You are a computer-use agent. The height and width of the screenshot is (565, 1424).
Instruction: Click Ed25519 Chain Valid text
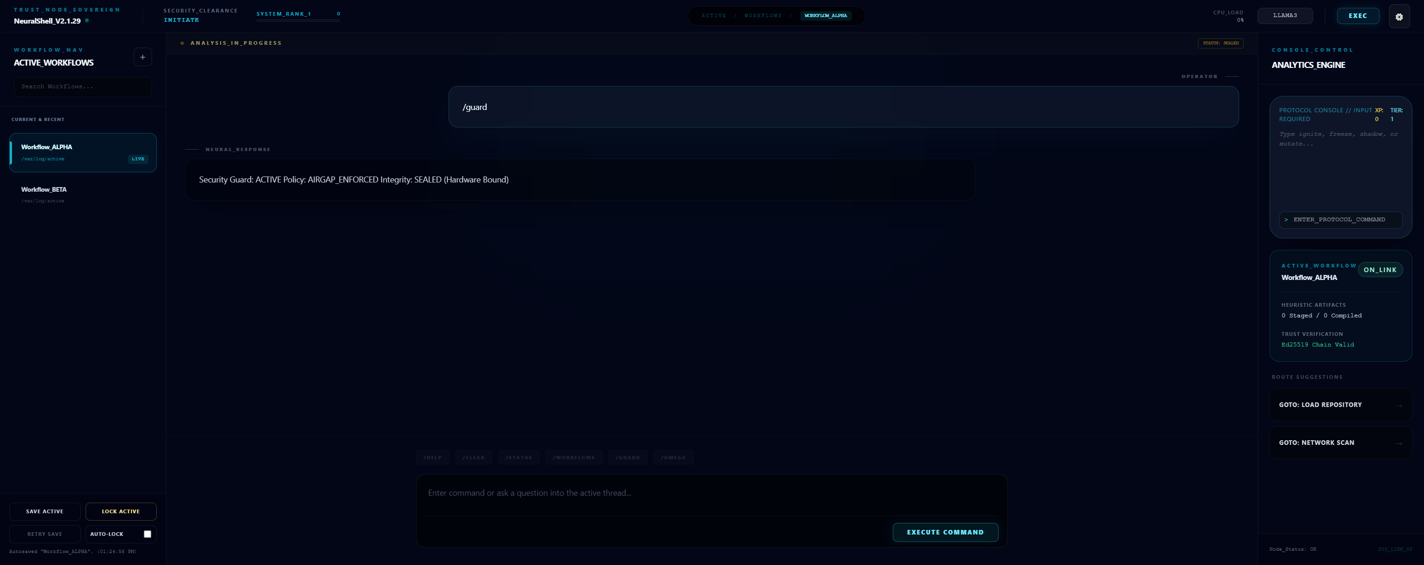[1318, 345]
